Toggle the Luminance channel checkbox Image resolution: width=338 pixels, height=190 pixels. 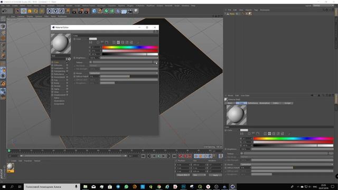coord(67,68)
